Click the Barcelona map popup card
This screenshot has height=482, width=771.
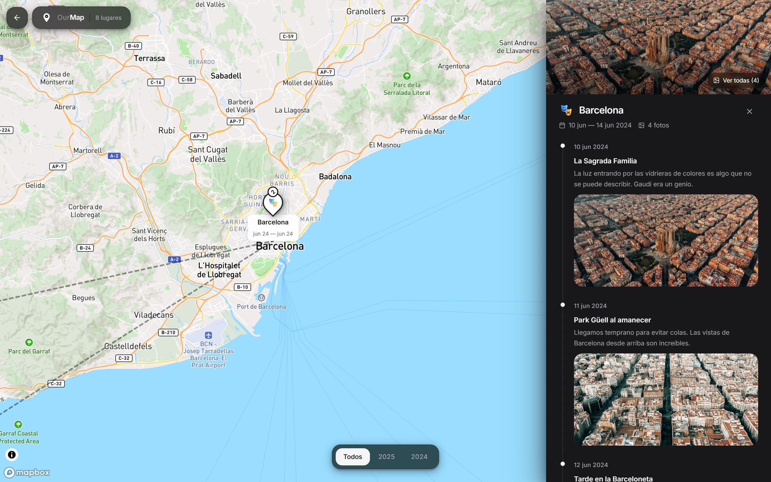click(x=273, y=228)
